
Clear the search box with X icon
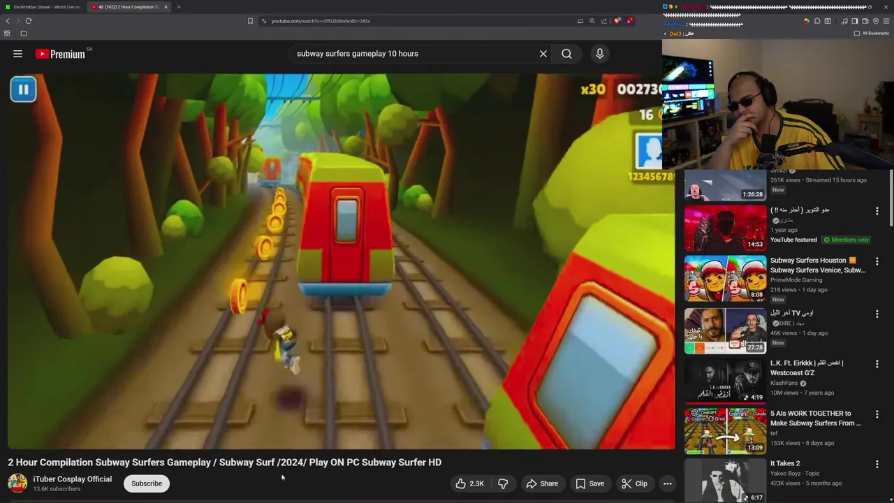[x=543, y=54]
